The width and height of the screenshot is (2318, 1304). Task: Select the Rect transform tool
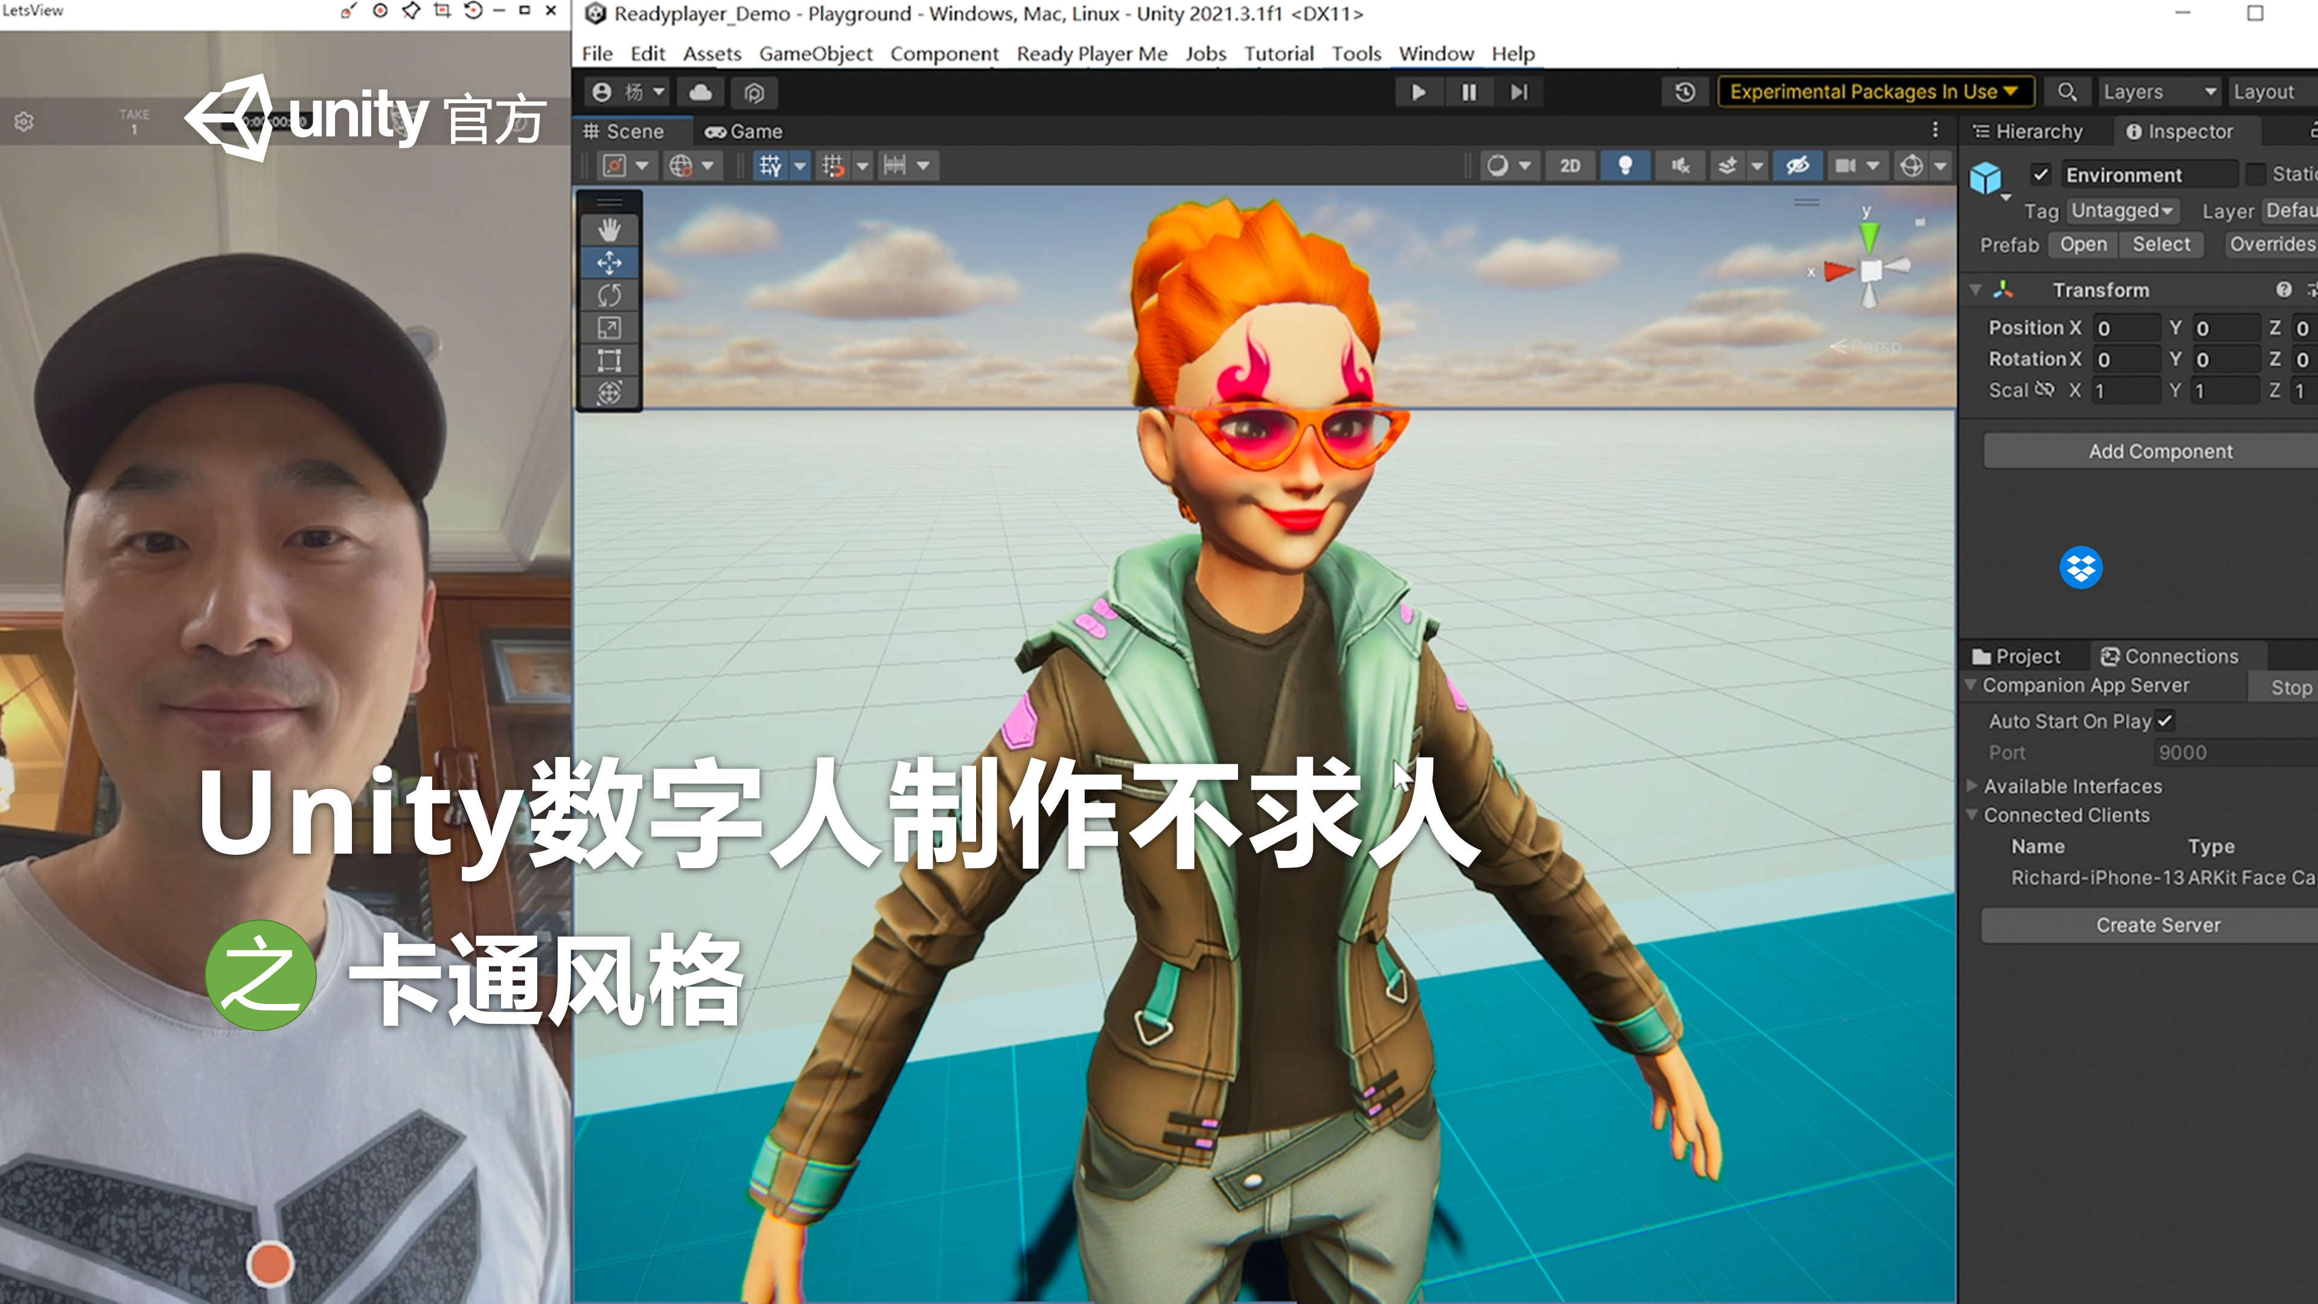(609, 360)
